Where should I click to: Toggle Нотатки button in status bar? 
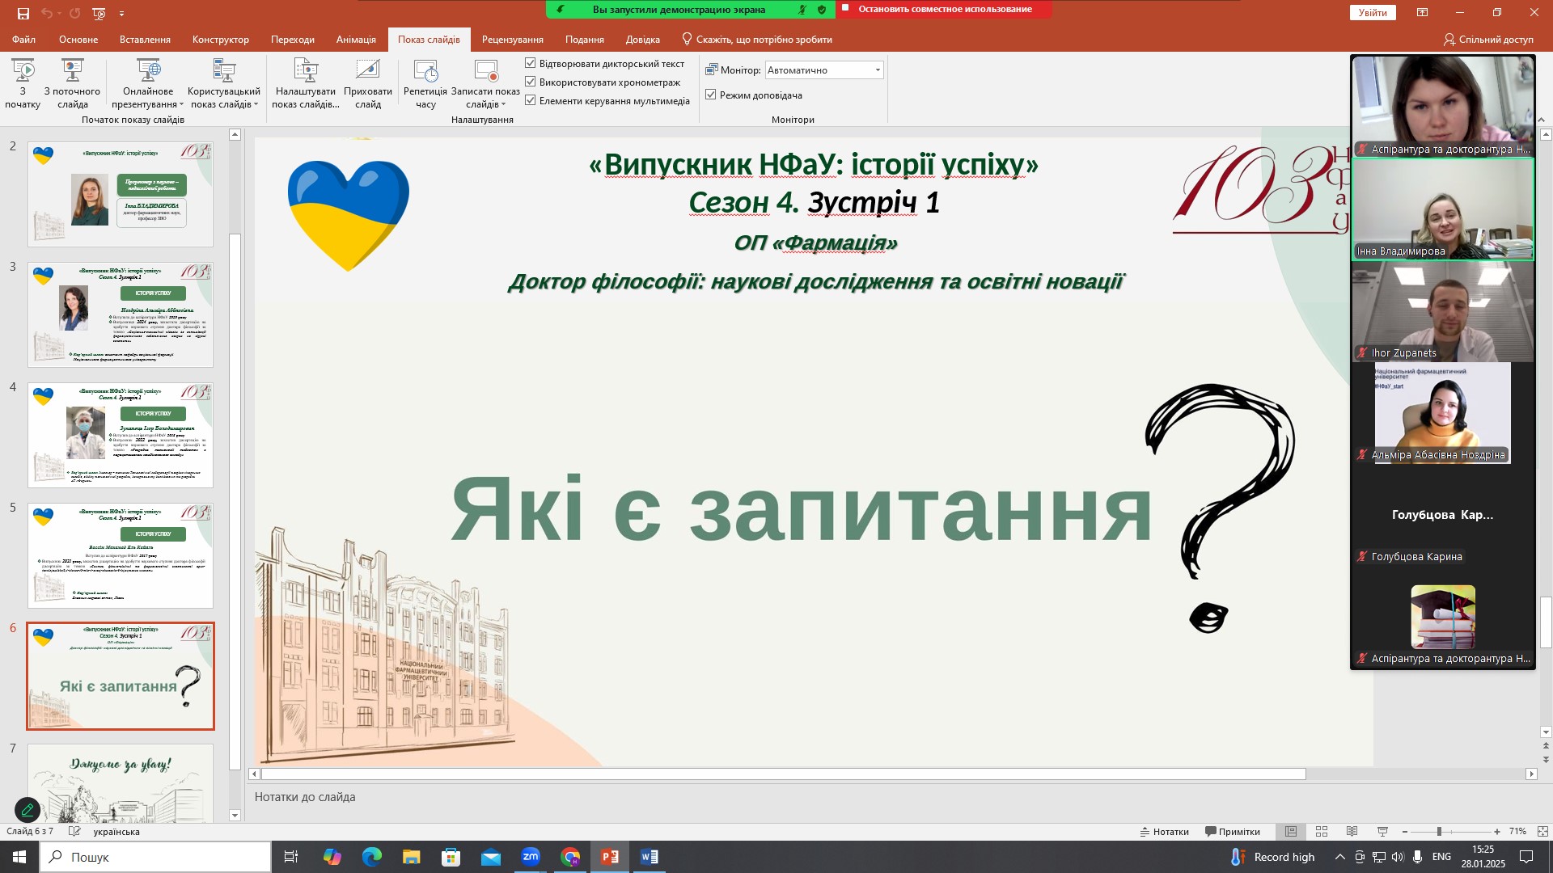(1165, 832)
